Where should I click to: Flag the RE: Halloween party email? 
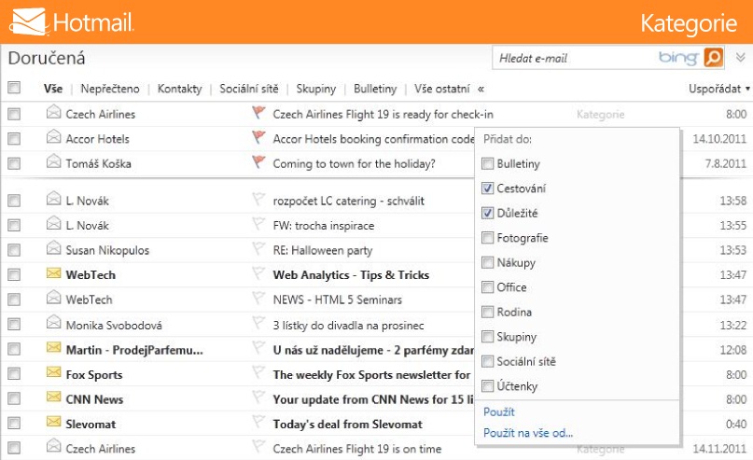tap(258, 248)
